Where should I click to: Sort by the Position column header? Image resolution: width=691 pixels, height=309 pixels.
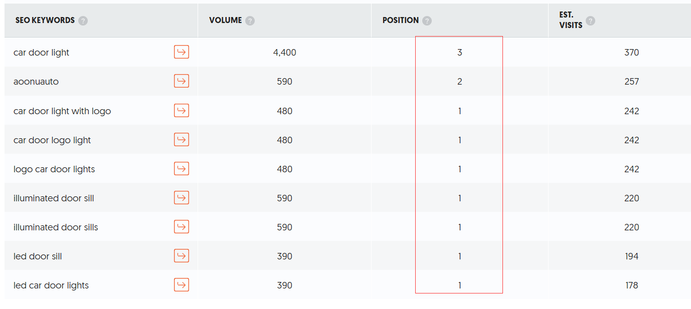pos(401,21)
